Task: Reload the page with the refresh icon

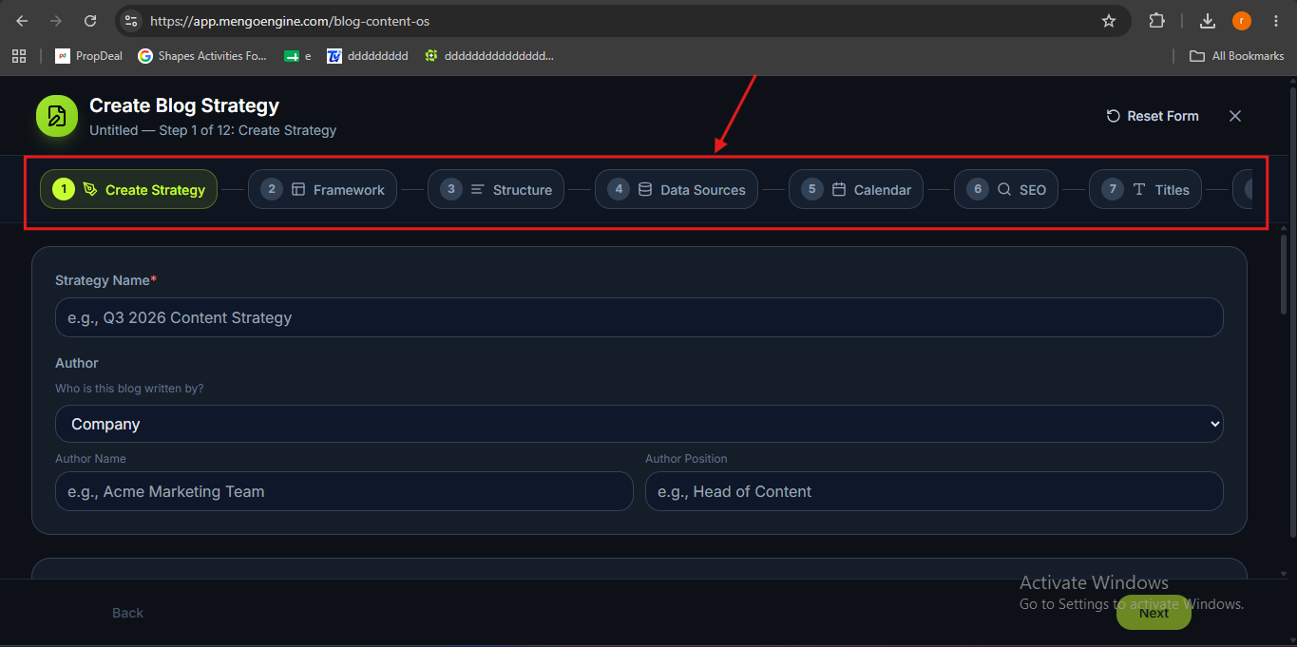Action: (x=90, y=21)
